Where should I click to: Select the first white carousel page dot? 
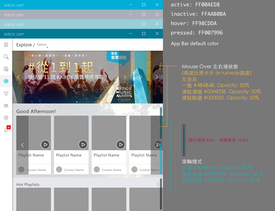(x=77, y=102)
